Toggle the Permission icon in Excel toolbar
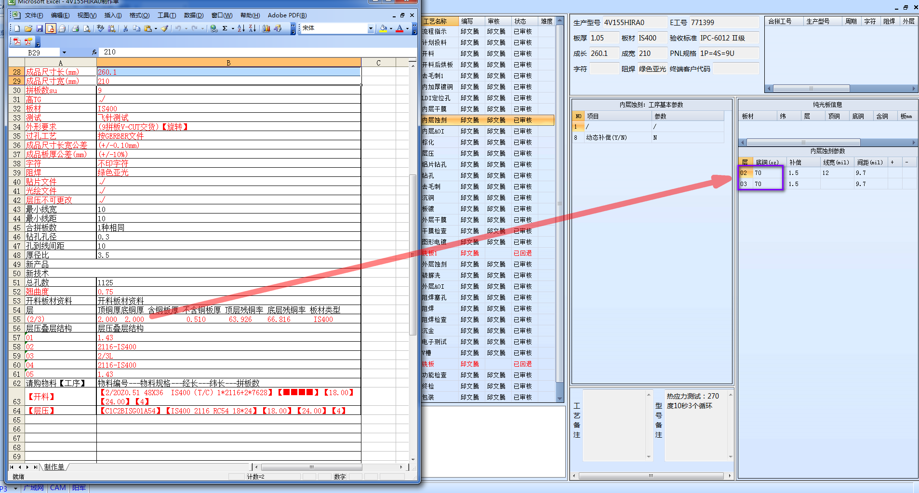 [x=51, y=28]
